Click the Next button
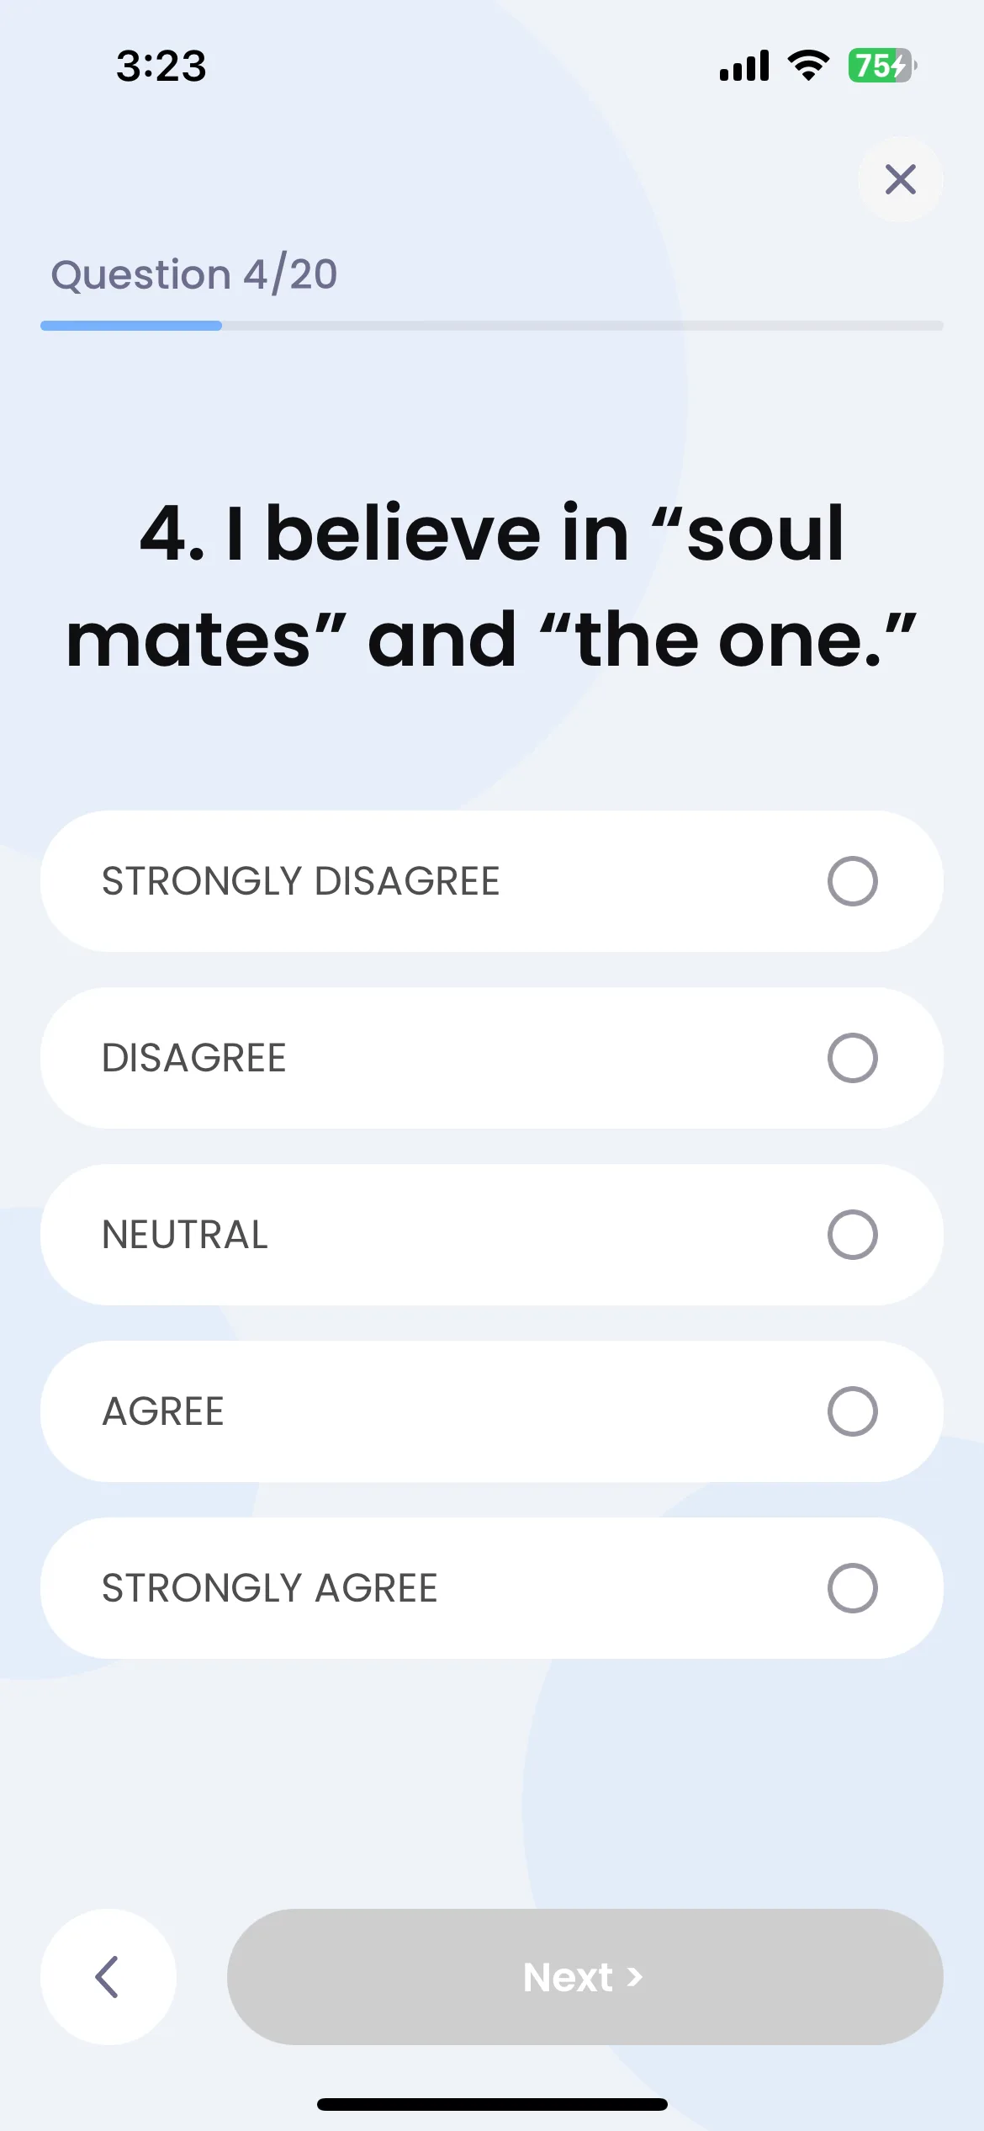 coord(585,1976)
